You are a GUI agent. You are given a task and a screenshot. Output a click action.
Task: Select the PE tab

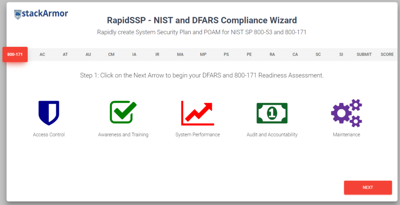pyautogui.click(x=249, y=55)
